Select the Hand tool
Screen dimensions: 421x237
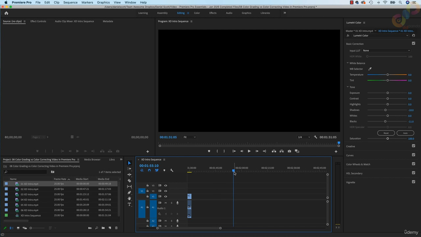[129, 198]
